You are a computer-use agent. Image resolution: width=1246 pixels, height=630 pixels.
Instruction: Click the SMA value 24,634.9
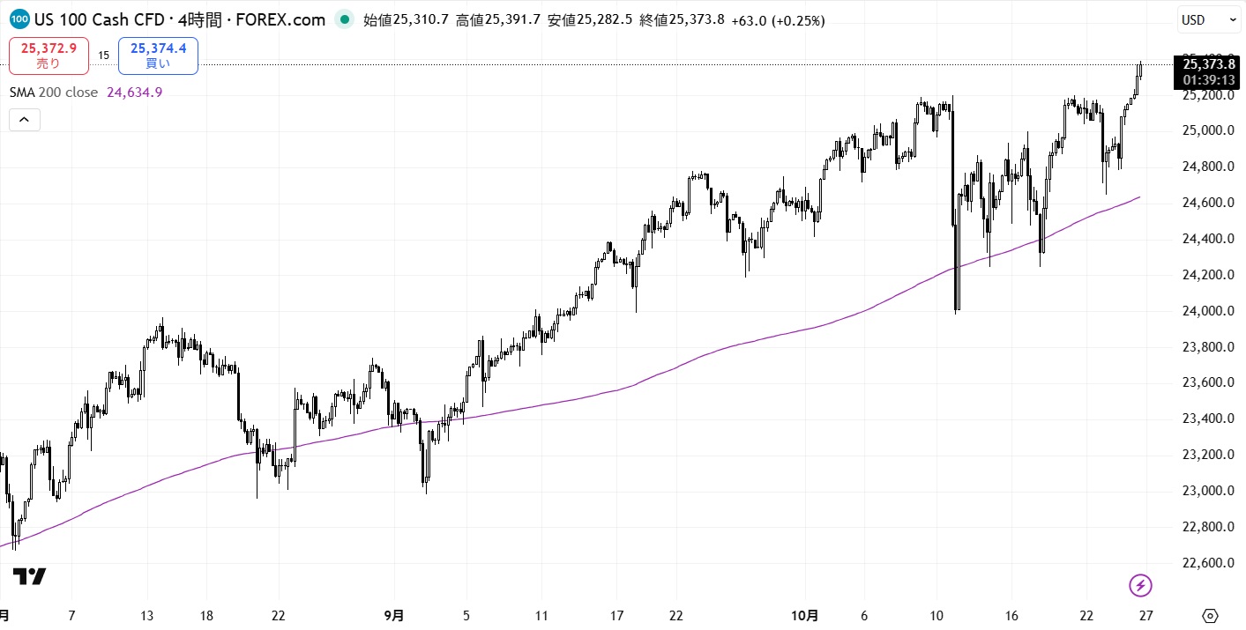pyautogui.click(x=134, y=92)
